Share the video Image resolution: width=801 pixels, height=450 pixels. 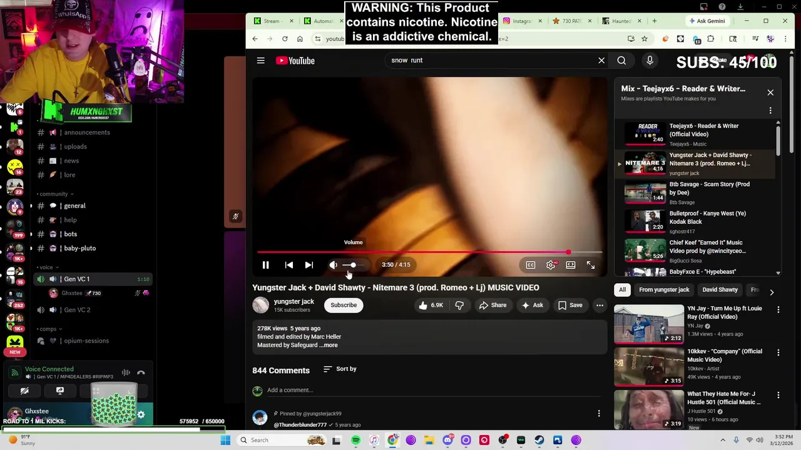tap(492, 305)
